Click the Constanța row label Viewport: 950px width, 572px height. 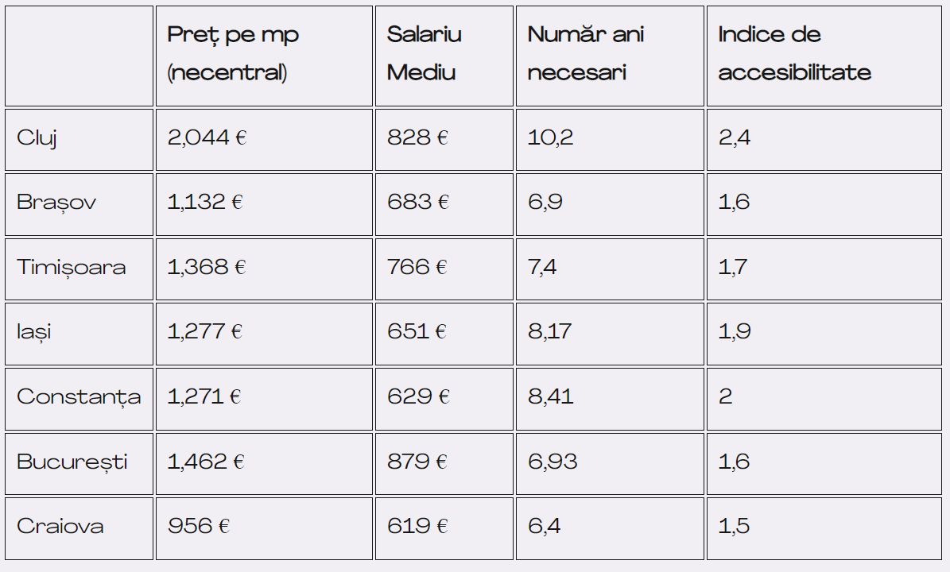pyautogui.click(x=79, y=399)
